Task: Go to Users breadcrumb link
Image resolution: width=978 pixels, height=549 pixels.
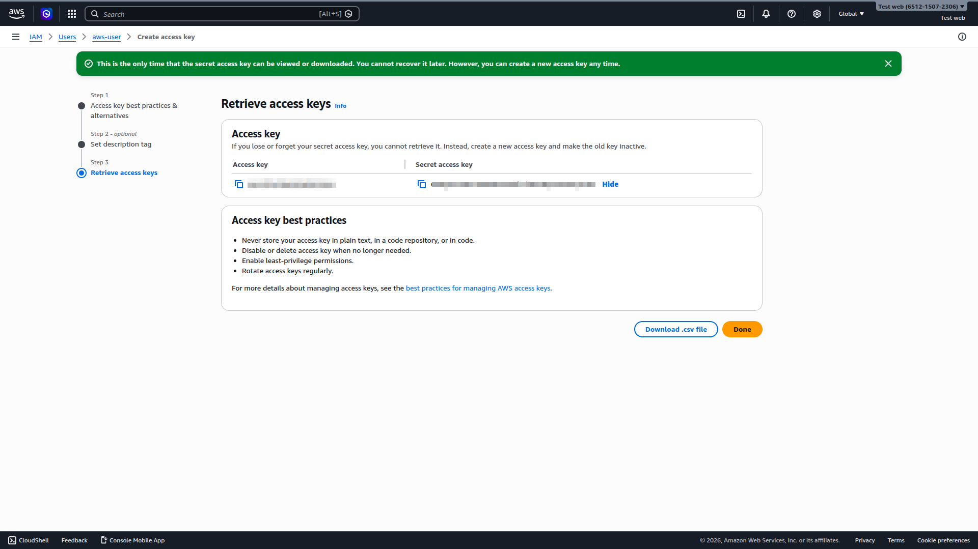Action: (67, 37)
